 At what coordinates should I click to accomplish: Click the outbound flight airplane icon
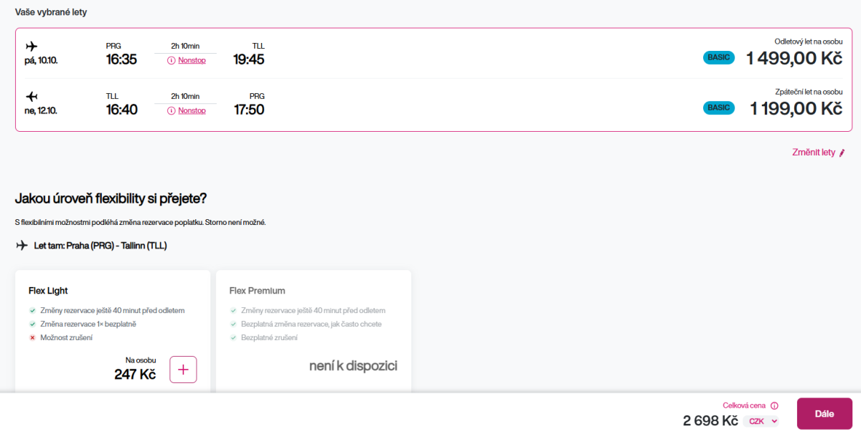tap(31, 47)
